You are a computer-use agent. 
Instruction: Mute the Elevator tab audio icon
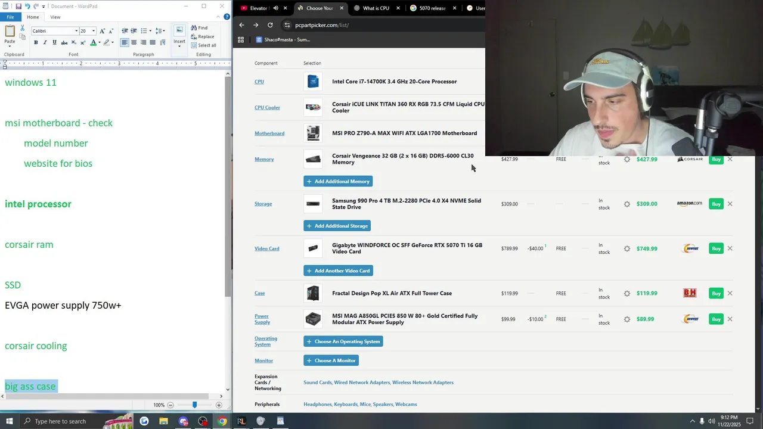[275, 8]
